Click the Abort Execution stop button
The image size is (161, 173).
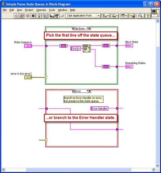[28, 16]
